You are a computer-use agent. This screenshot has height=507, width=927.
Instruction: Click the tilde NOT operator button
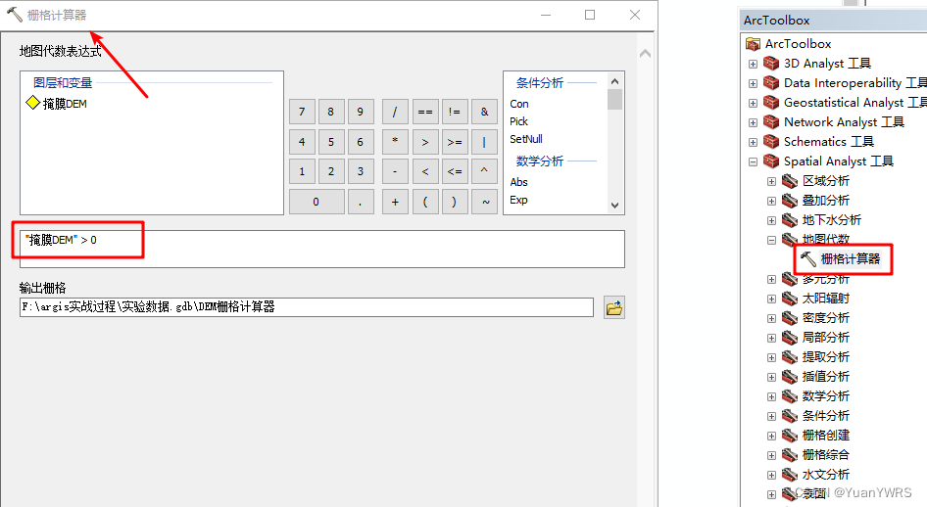click(x=484, y=202)
